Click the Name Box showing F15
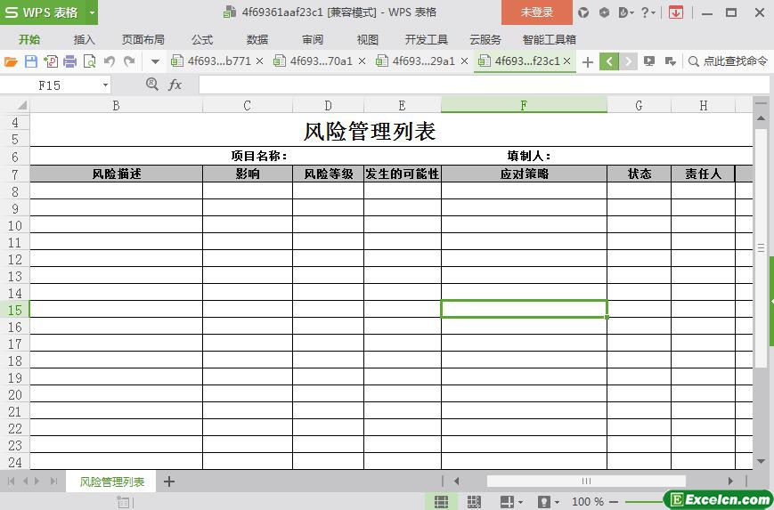This screenshot has width=774, height=510. (x=50, y=85)
